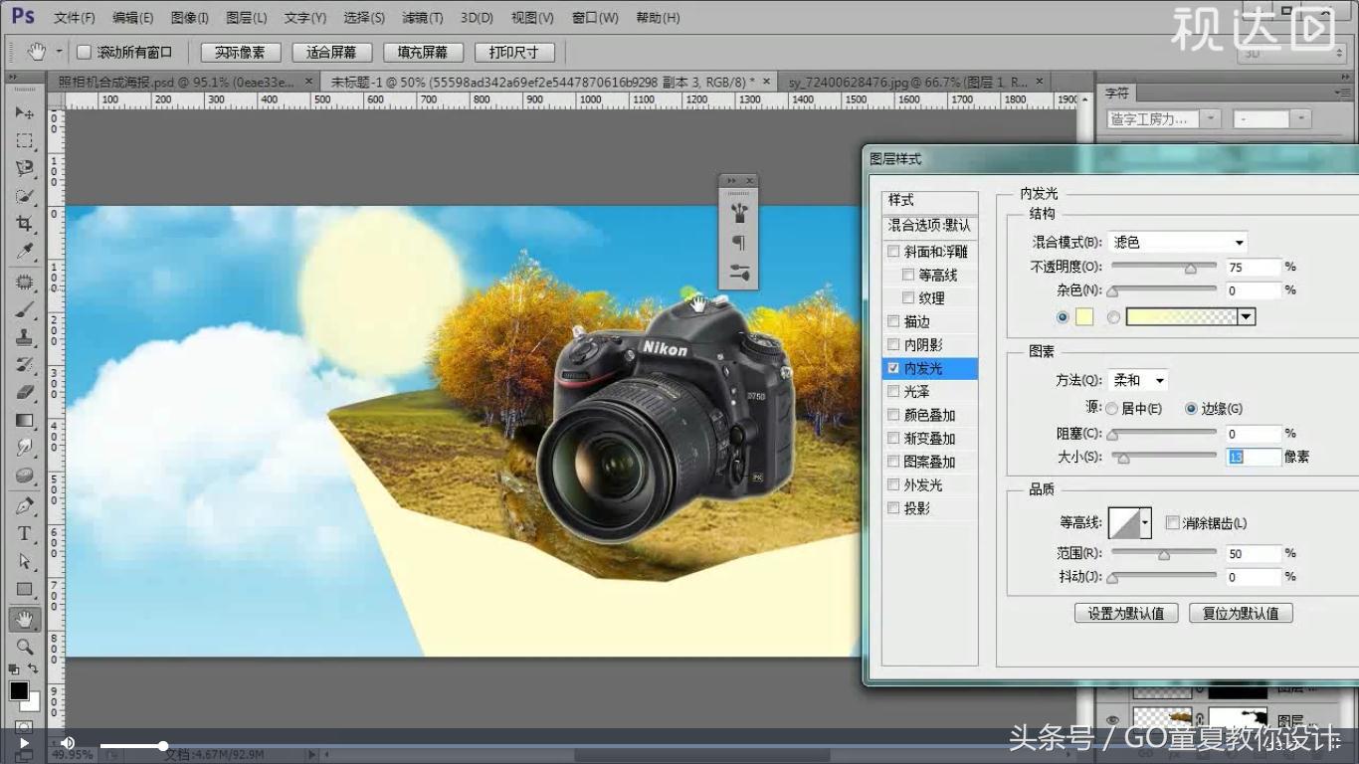Select the 居中 source radio button
1359x764 pixels.
(1111, 408)
